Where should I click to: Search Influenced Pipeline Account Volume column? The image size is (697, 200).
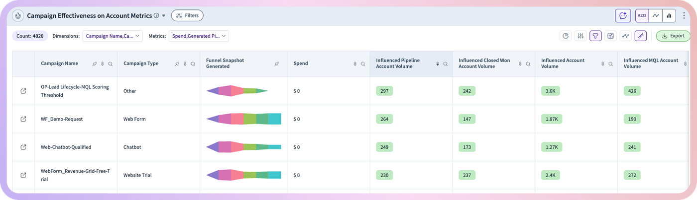click(446, 64)
